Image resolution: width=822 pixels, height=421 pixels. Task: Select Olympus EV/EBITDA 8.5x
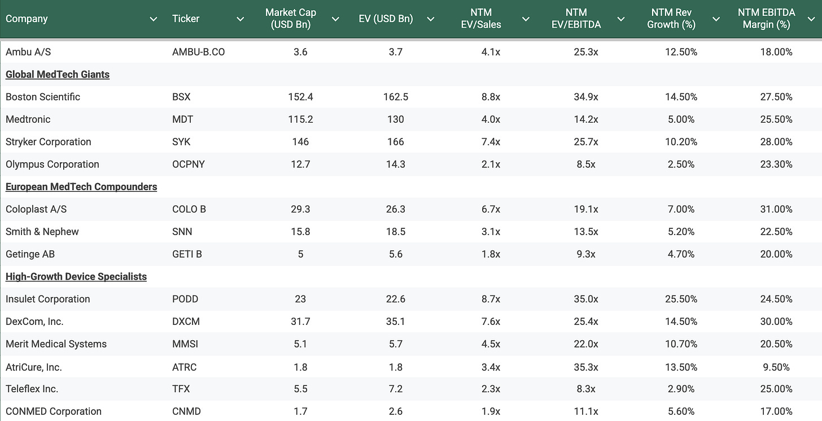(586, 164)
